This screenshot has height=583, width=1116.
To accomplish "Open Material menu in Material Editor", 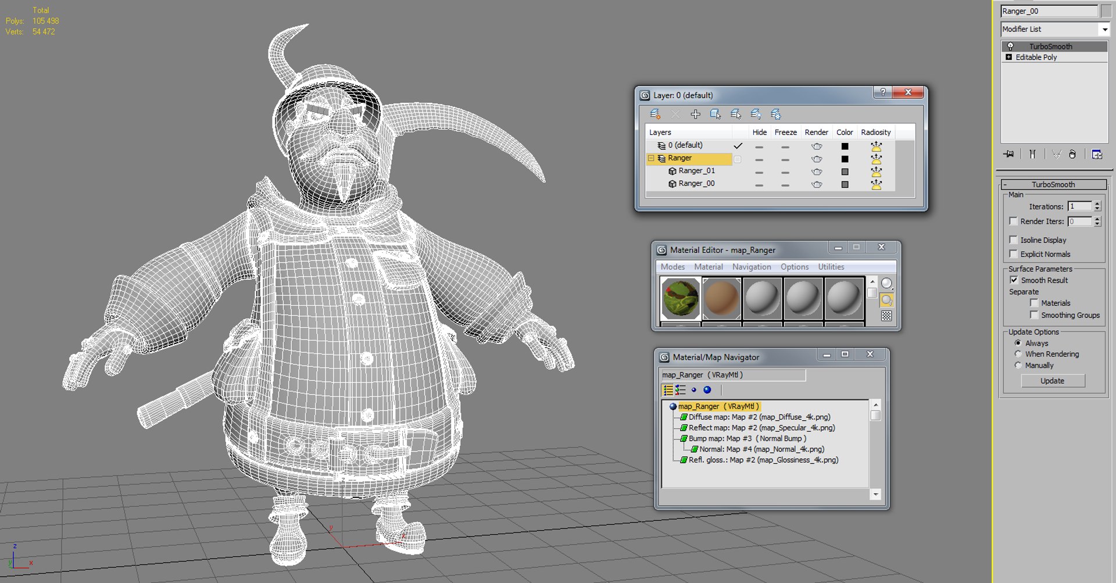I will click(x=709, y=267).
